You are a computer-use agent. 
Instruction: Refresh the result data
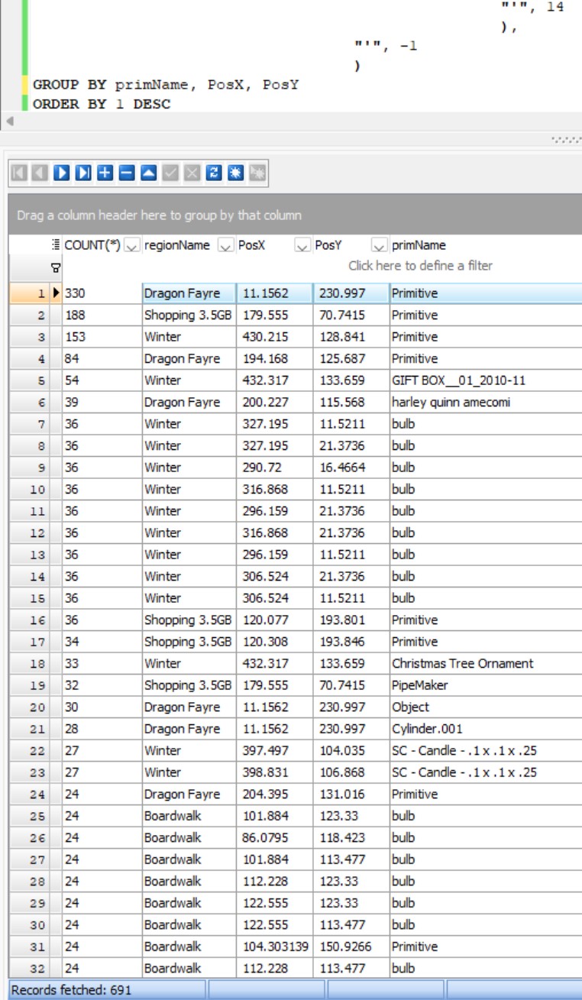(x=215, y=173)
